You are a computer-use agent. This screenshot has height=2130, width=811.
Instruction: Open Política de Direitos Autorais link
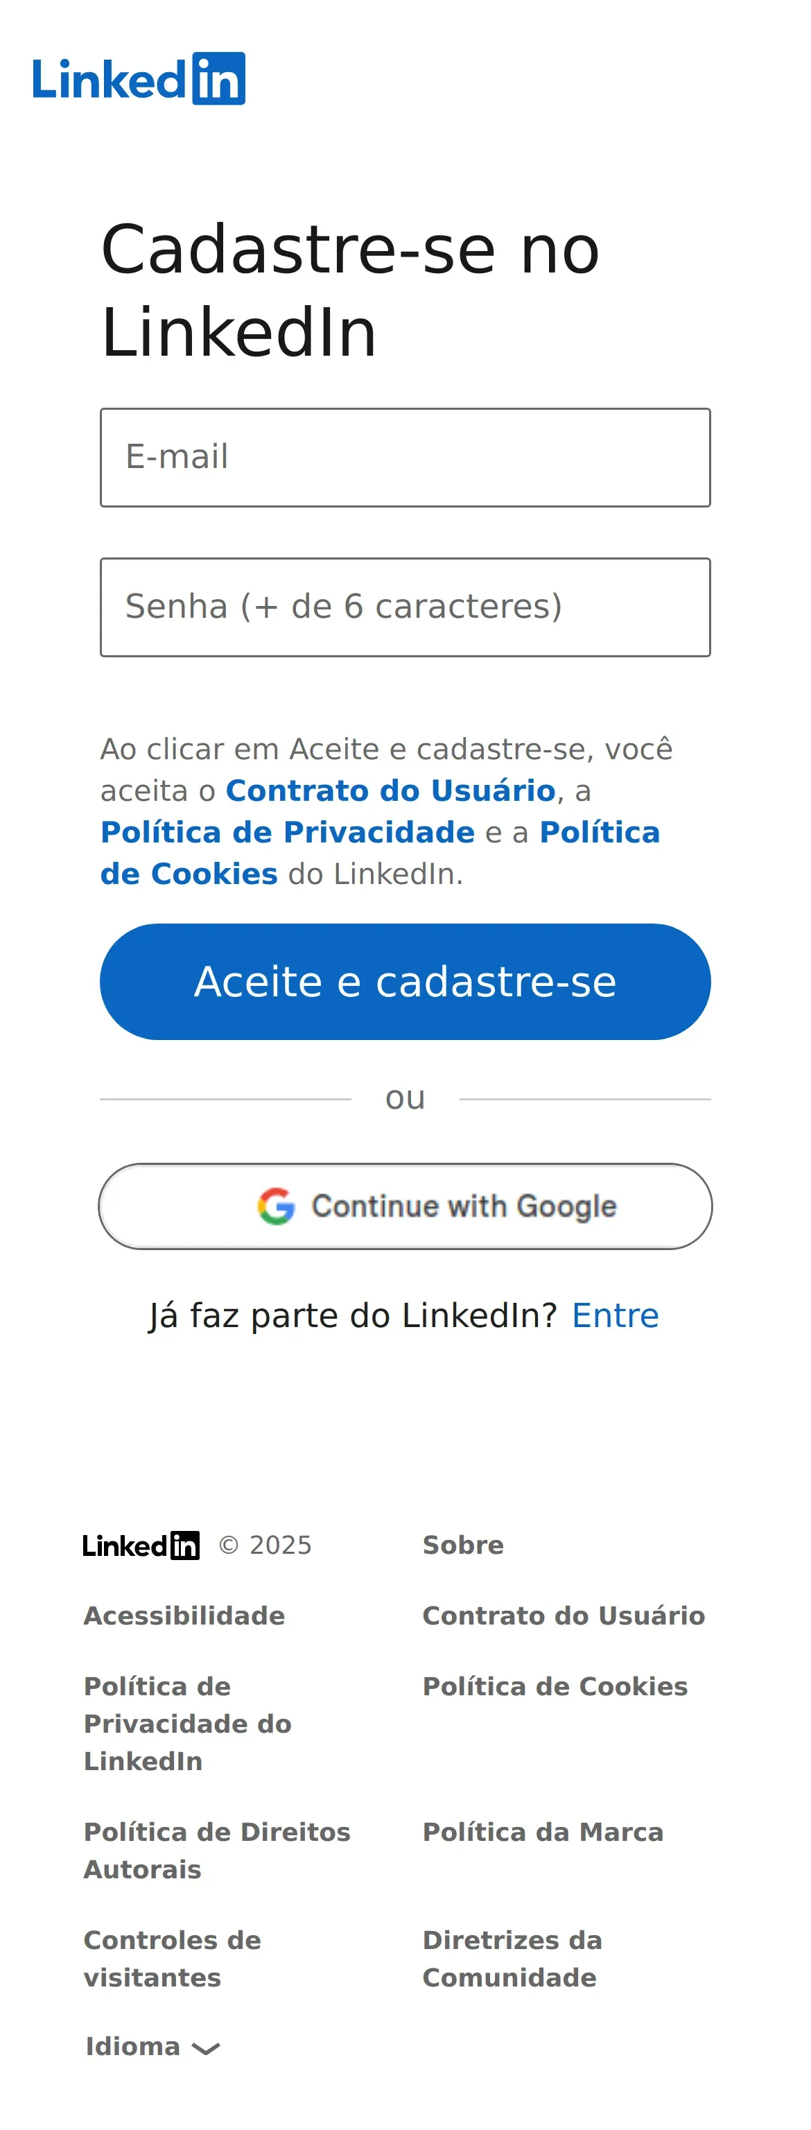216,1850
